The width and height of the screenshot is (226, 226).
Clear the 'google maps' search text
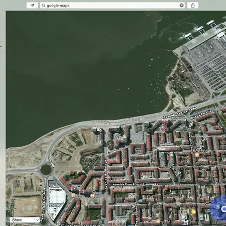coord(181,6)
